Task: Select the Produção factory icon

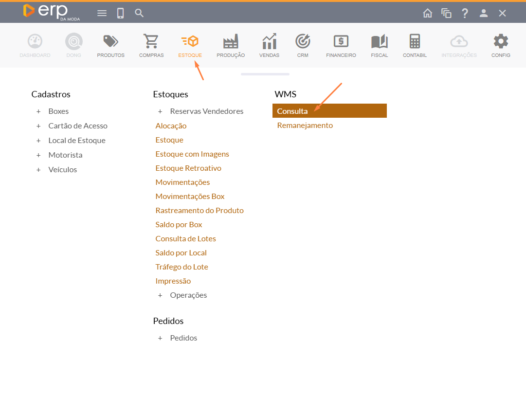Action: (x=231, y=42)
